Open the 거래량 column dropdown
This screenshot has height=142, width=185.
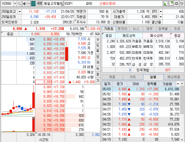178,84
